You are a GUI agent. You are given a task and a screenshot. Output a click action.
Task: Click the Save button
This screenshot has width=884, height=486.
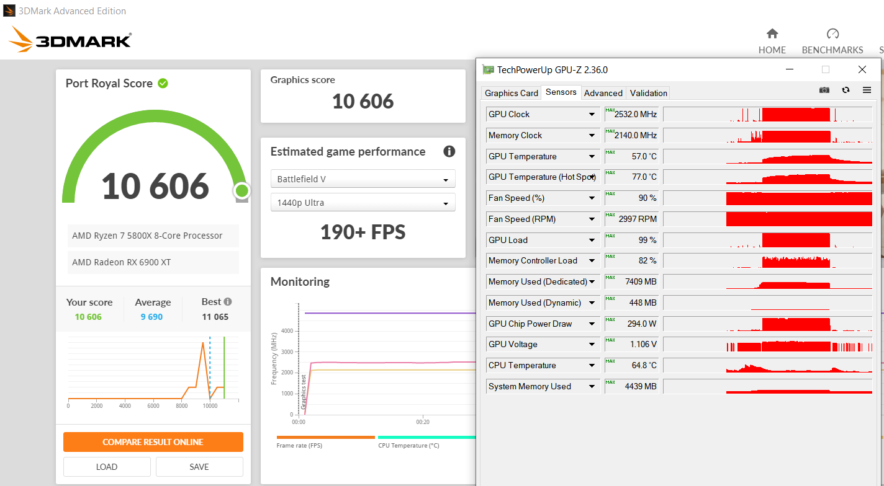pos(199,467)
